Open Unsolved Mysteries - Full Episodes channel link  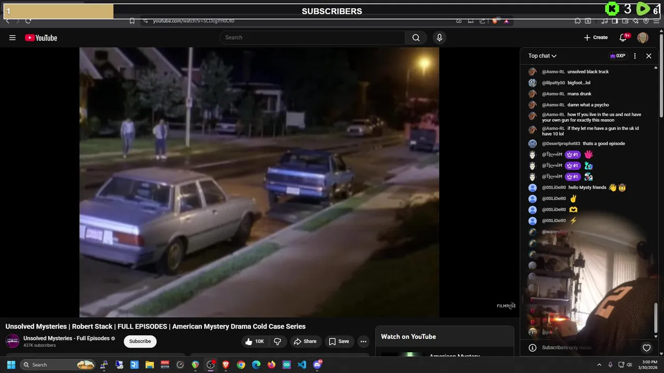coord(66,338)
